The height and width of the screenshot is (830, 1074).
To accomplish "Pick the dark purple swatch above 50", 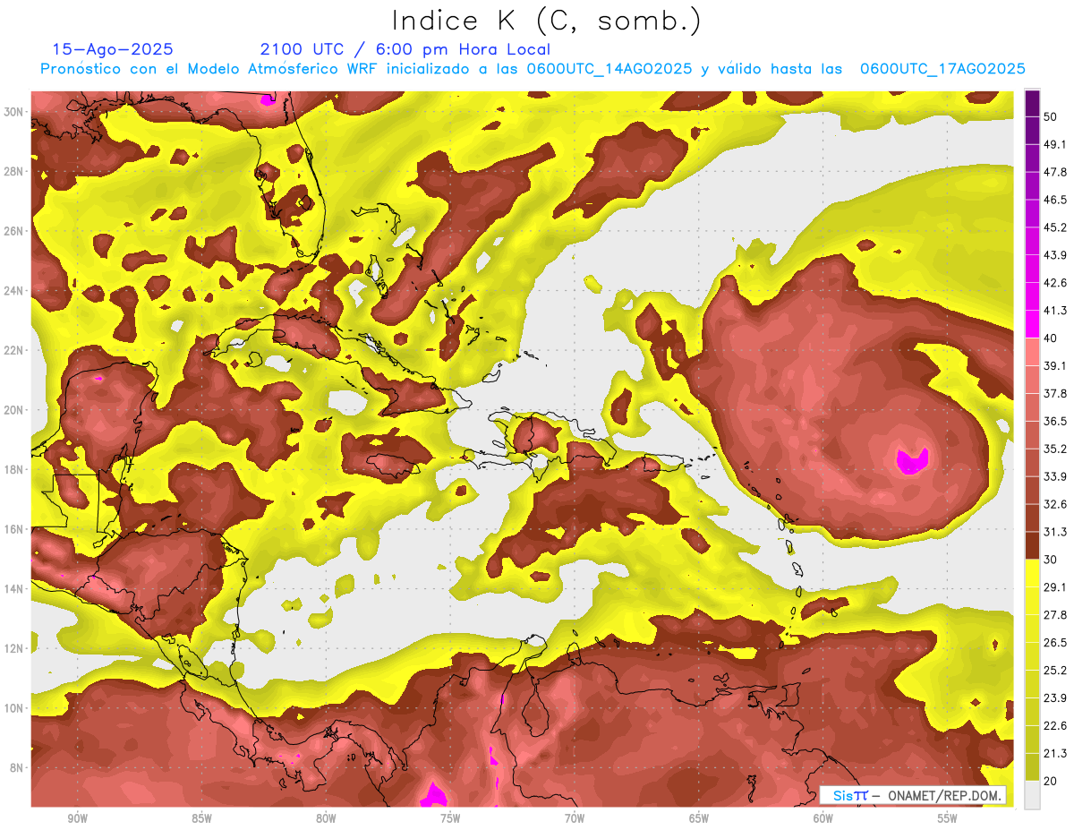I will 1032,104.
